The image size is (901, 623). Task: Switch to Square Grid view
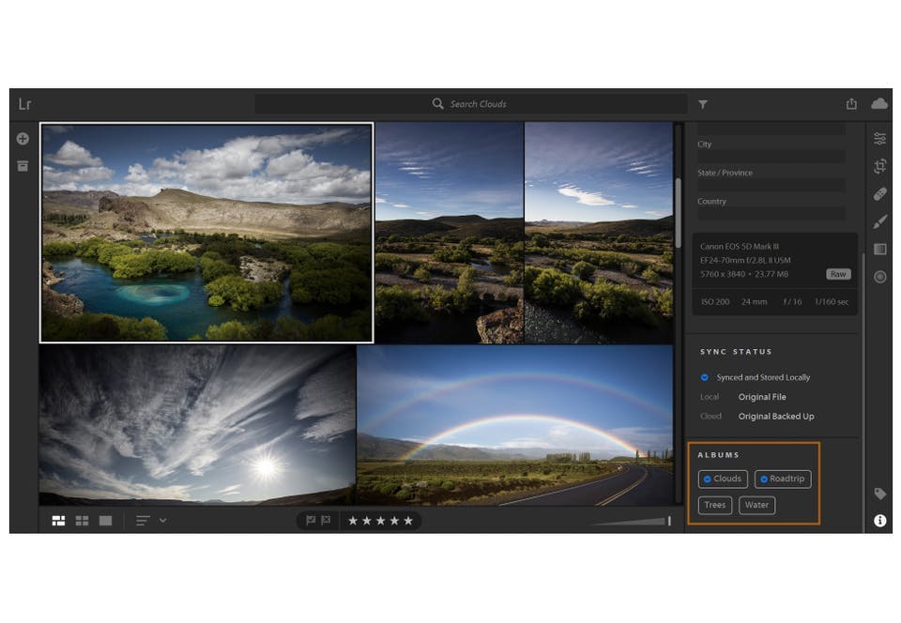point(82,520)
